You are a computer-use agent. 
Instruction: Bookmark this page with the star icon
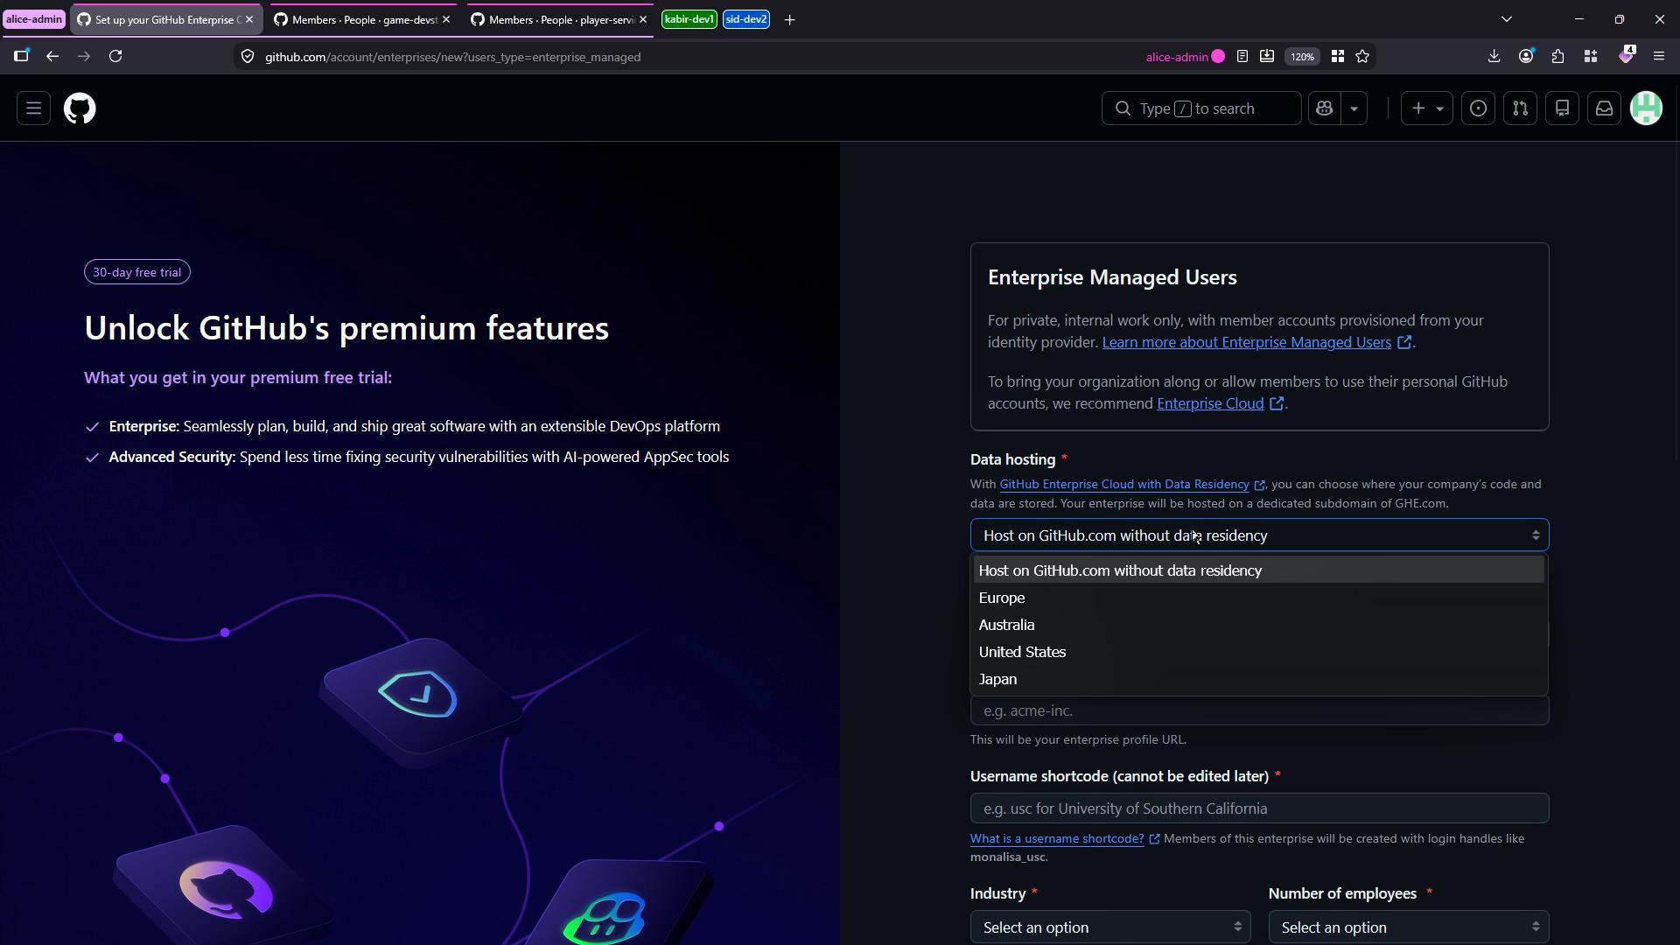point(1362,57)
